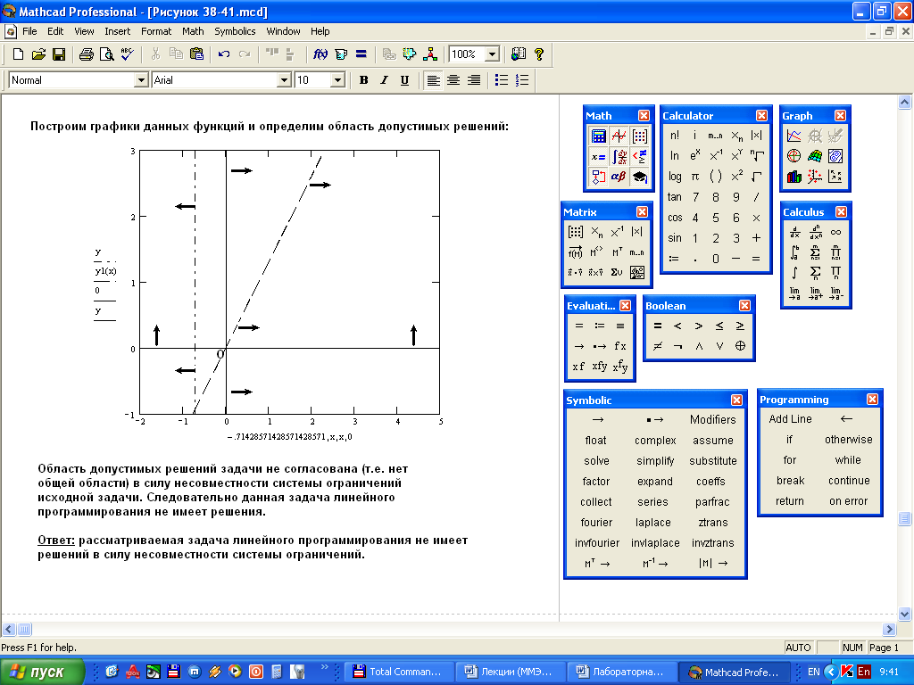Toggle Italic formatting
This screenshot has height=685, width=914.
pyautogui.click(x=384, y=80)
